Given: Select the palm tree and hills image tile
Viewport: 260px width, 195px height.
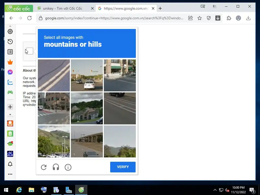Looking at the screenshot, I should coord(120,141).
